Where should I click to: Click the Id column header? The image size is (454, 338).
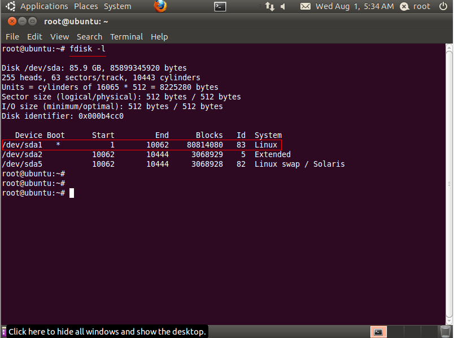[x=241, y=136]
